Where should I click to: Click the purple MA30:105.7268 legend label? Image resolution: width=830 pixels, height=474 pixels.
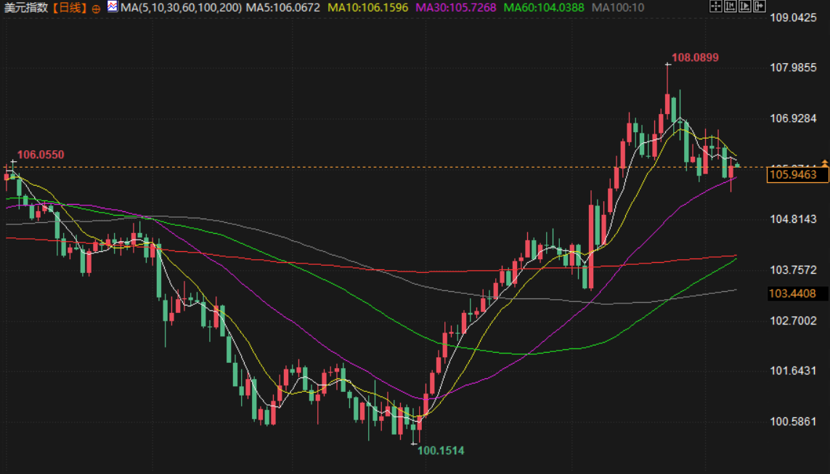[x=455, y=8]
